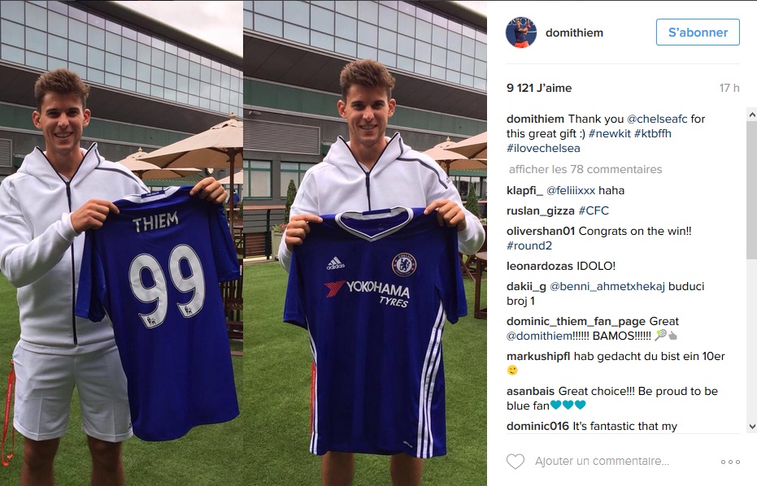
Task: Click the Ajouter un commentaire field
Action: (x=602, y=462)
